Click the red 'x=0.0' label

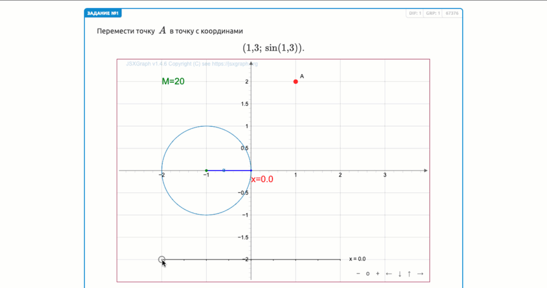point(263,179)
